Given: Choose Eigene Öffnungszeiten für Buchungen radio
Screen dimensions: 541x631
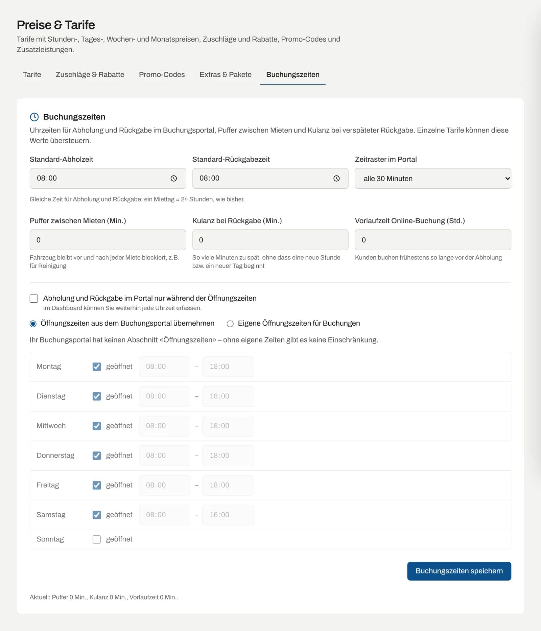Looking at the screenshot, I should [230, 324].
